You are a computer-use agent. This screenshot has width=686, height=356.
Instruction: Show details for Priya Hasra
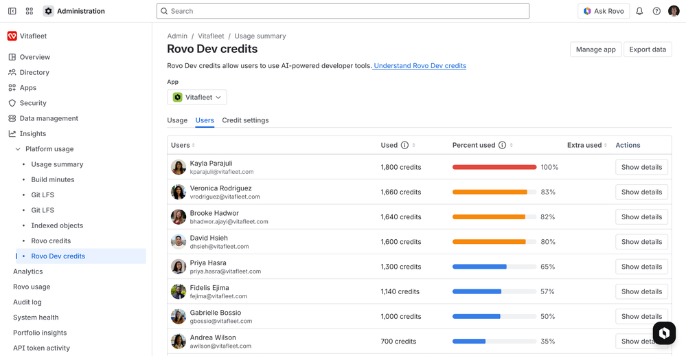(641, 267)
